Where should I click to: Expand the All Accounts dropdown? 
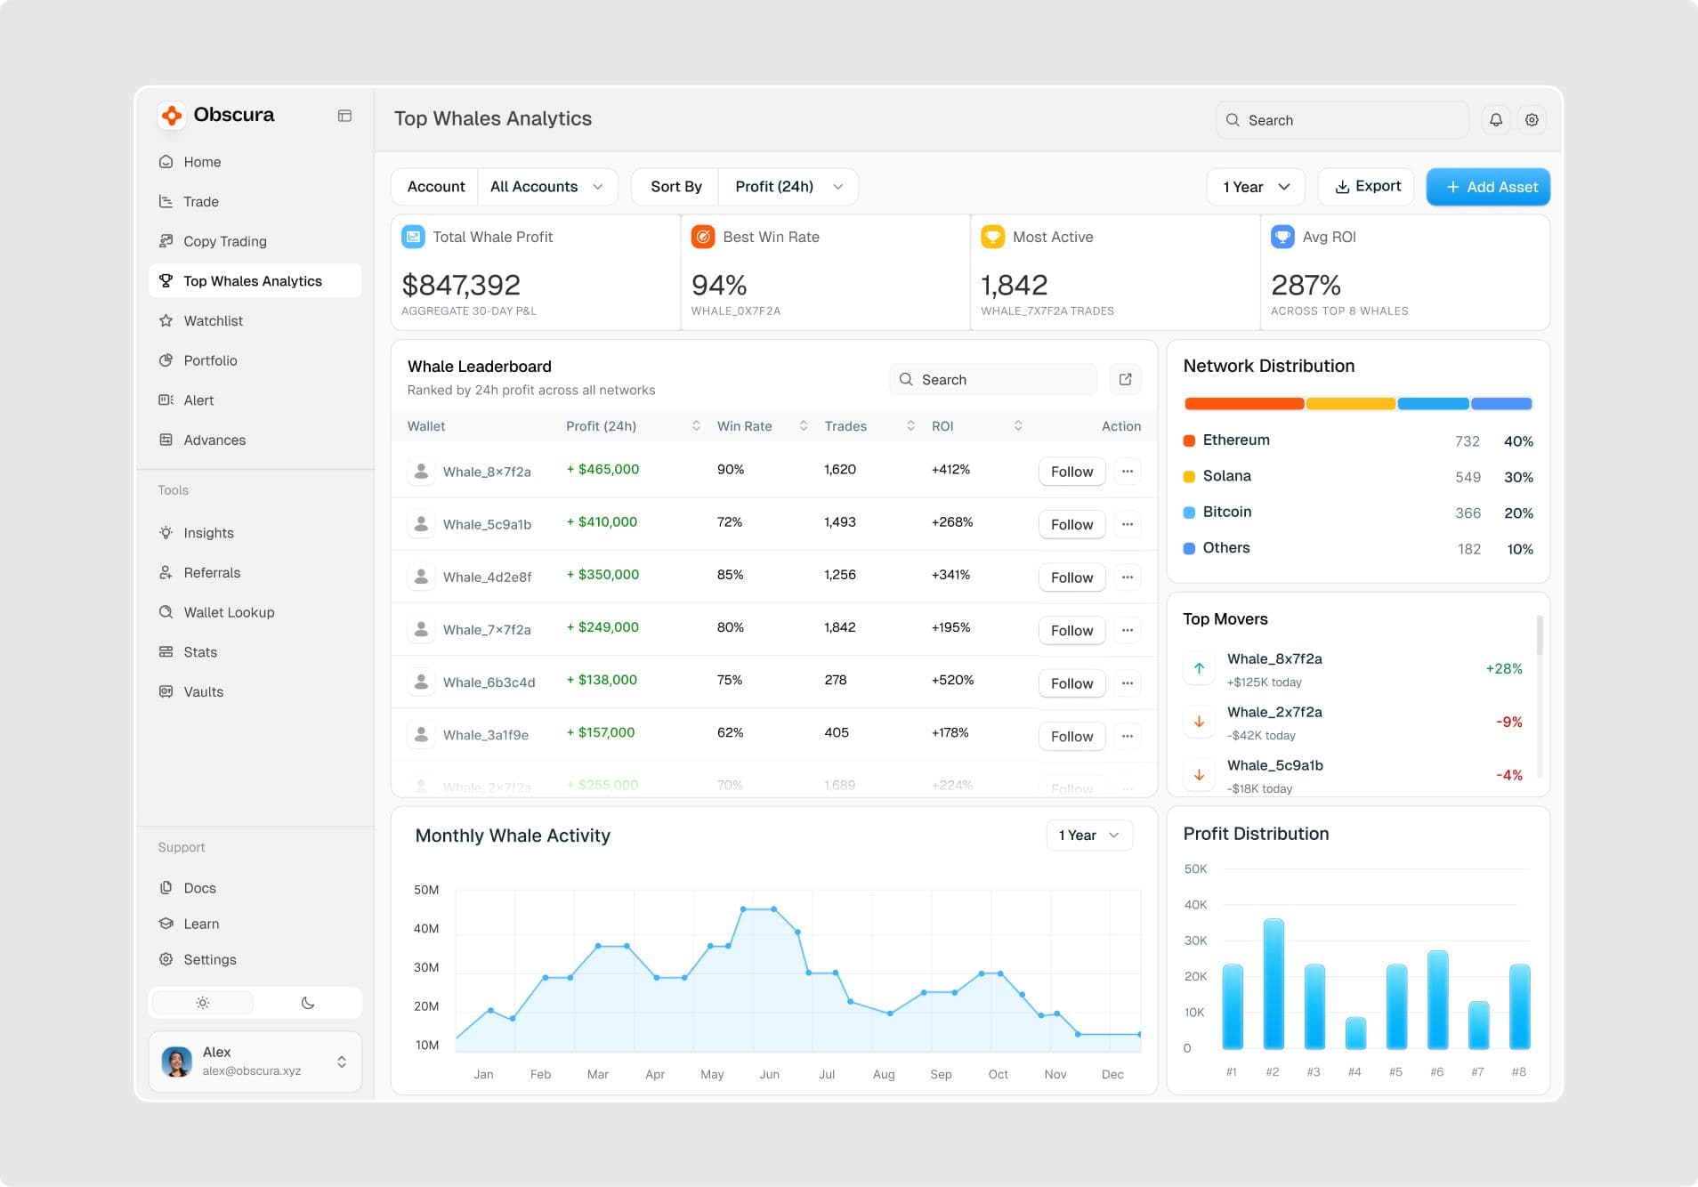click(547, 187)
